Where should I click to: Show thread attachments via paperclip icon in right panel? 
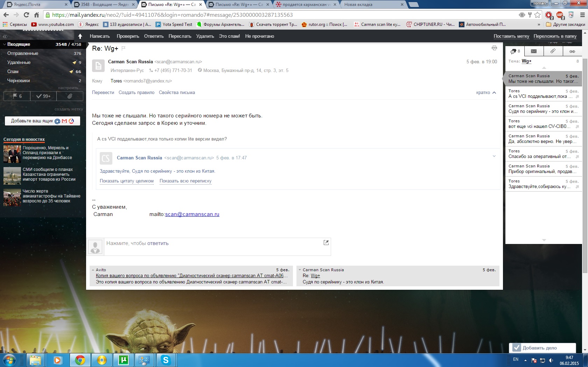tap(553, 51)
